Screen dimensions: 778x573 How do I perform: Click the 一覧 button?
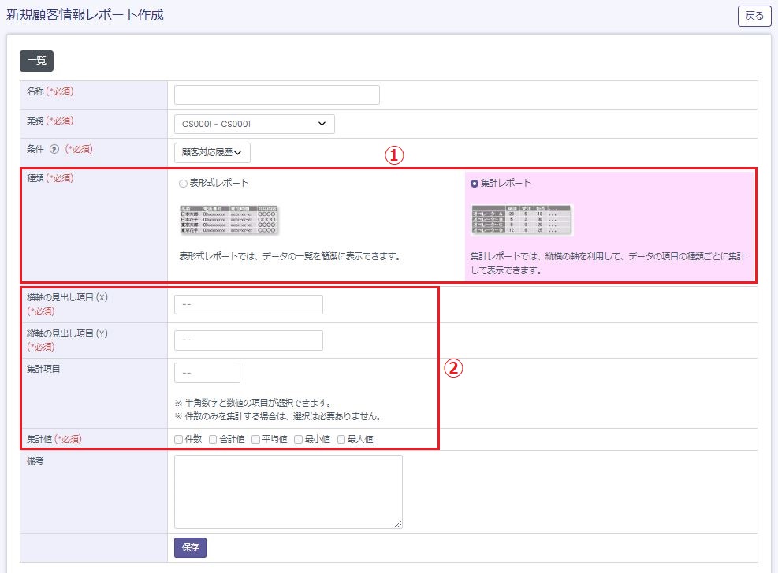click(36, 61)
